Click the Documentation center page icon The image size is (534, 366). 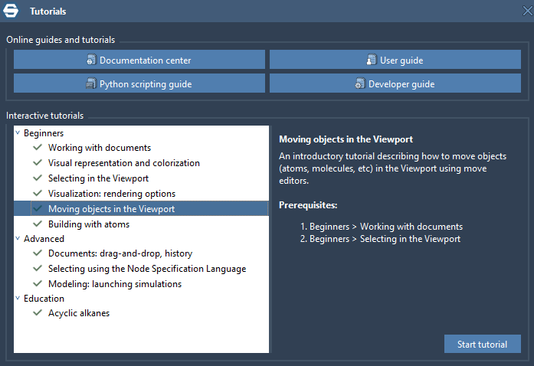(91, 60)
